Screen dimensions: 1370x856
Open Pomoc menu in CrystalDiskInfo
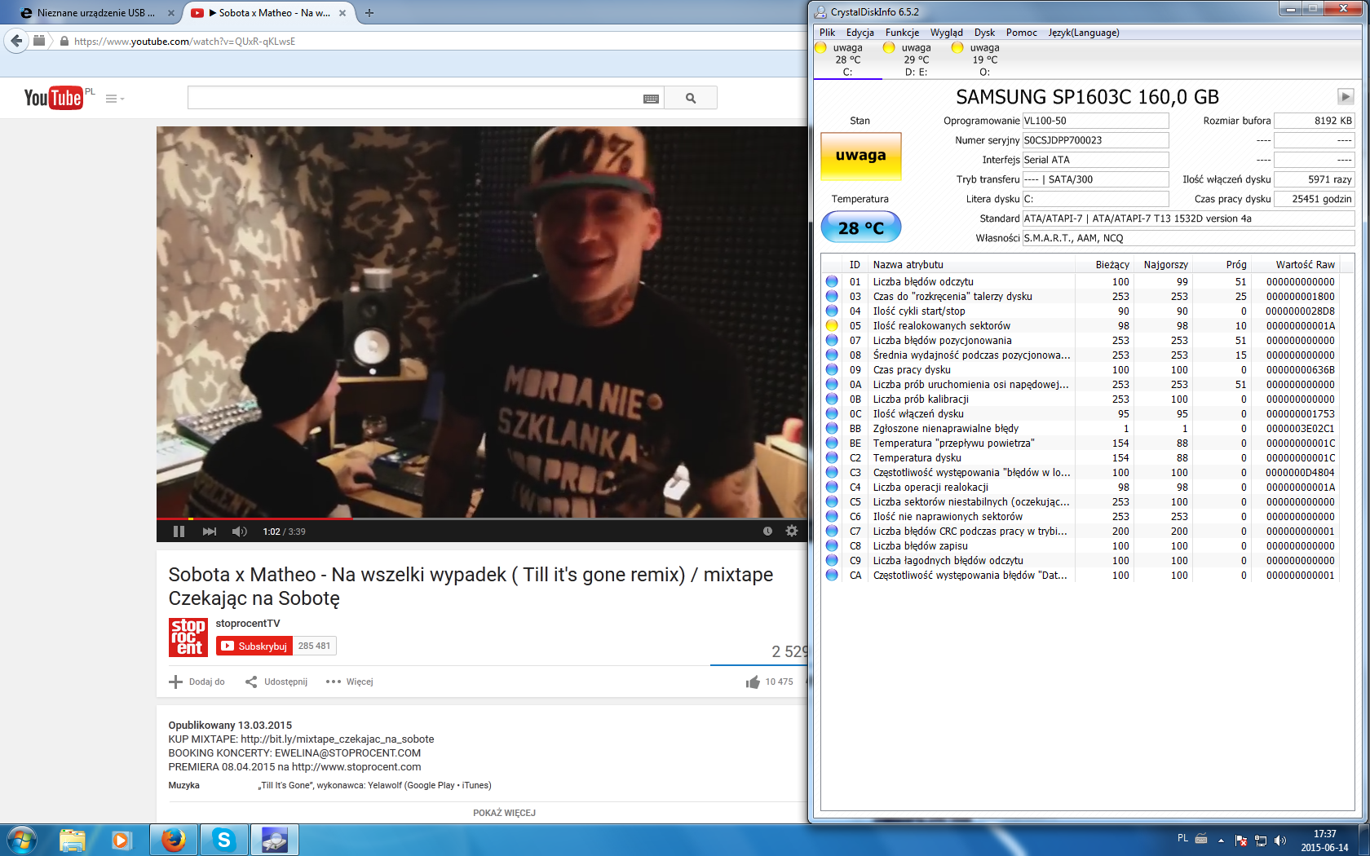1022,33
